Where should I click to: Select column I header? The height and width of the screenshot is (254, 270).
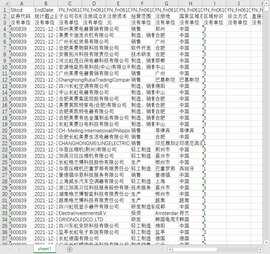coord(214,3)
